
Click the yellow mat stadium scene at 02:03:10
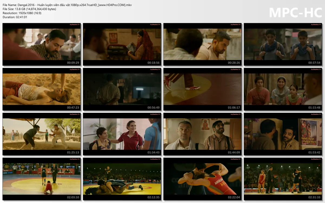click(41, 179)
